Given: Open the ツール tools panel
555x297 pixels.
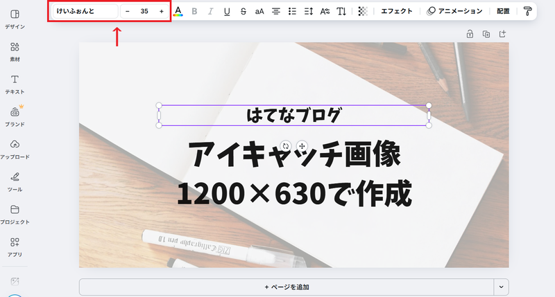Looking at the screenshot, I should [x=15, y=182].
